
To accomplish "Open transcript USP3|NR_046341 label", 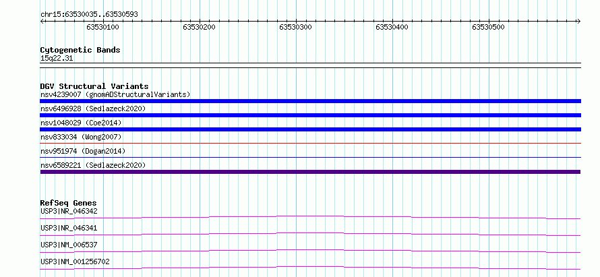I will click(x=69, y=228).
